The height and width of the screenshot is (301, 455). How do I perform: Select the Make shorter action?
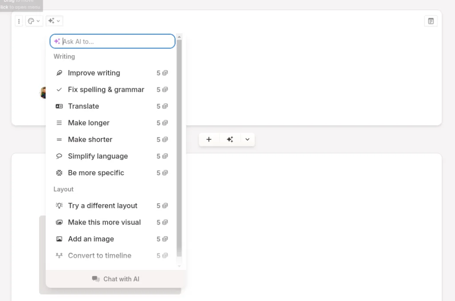90,139
